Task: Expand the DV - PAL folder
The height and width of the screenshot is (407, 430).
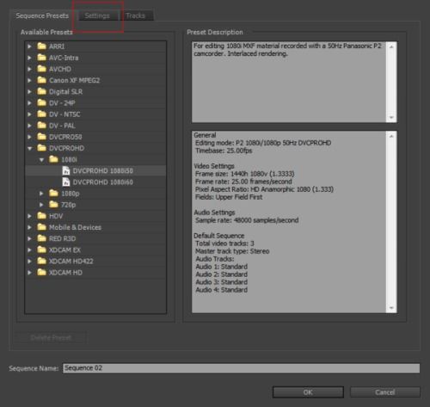Action: [x=29, y=126]
